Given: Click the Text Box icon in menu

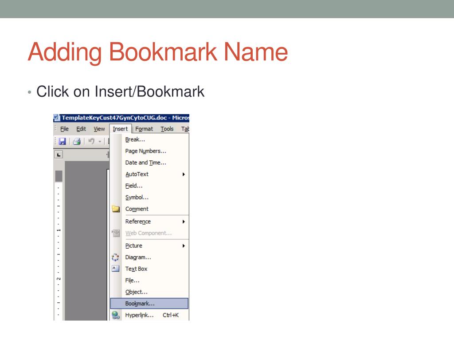Looking at the screenshot, I should pos(116,269).
